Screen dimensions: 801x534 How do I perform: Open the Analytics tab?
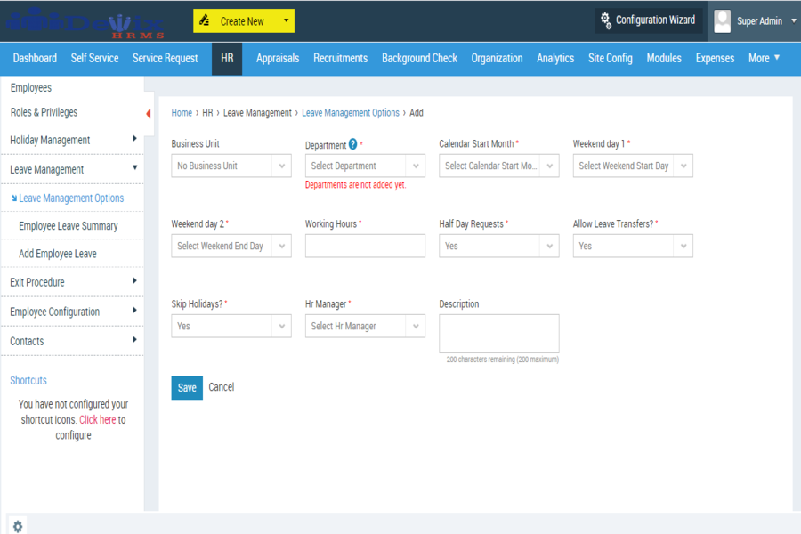[x=555, y=58]
